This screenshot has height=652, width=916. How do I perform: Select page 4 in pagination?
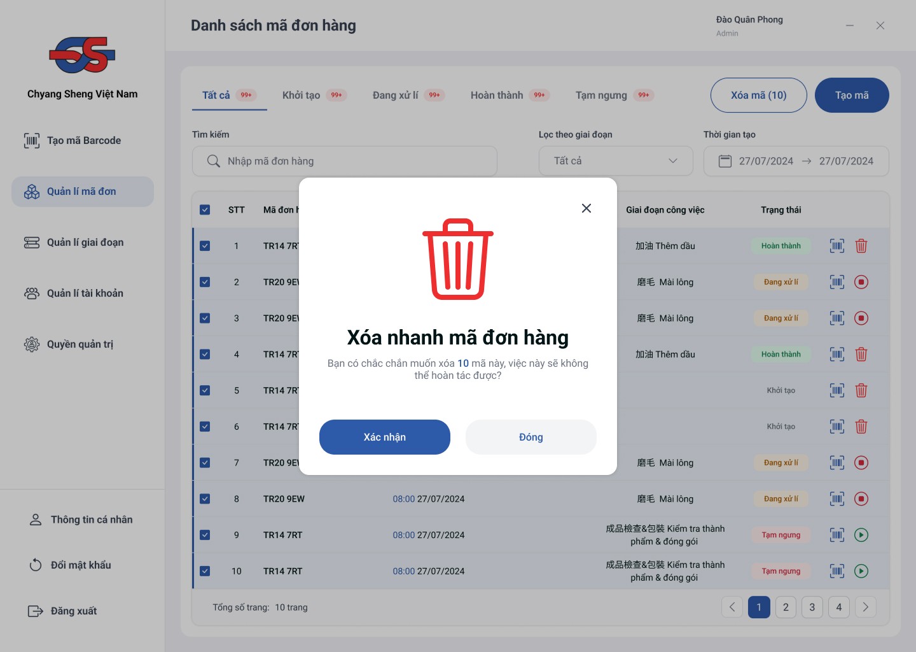839,607
